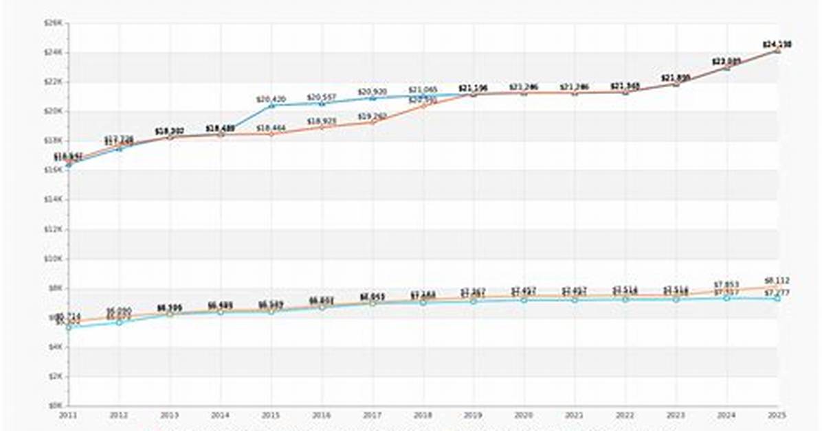Viewport: 822px width, 431px height.
Task: Select the $21,065 data label
Action: pyautogui.click(x=423, y=90)
